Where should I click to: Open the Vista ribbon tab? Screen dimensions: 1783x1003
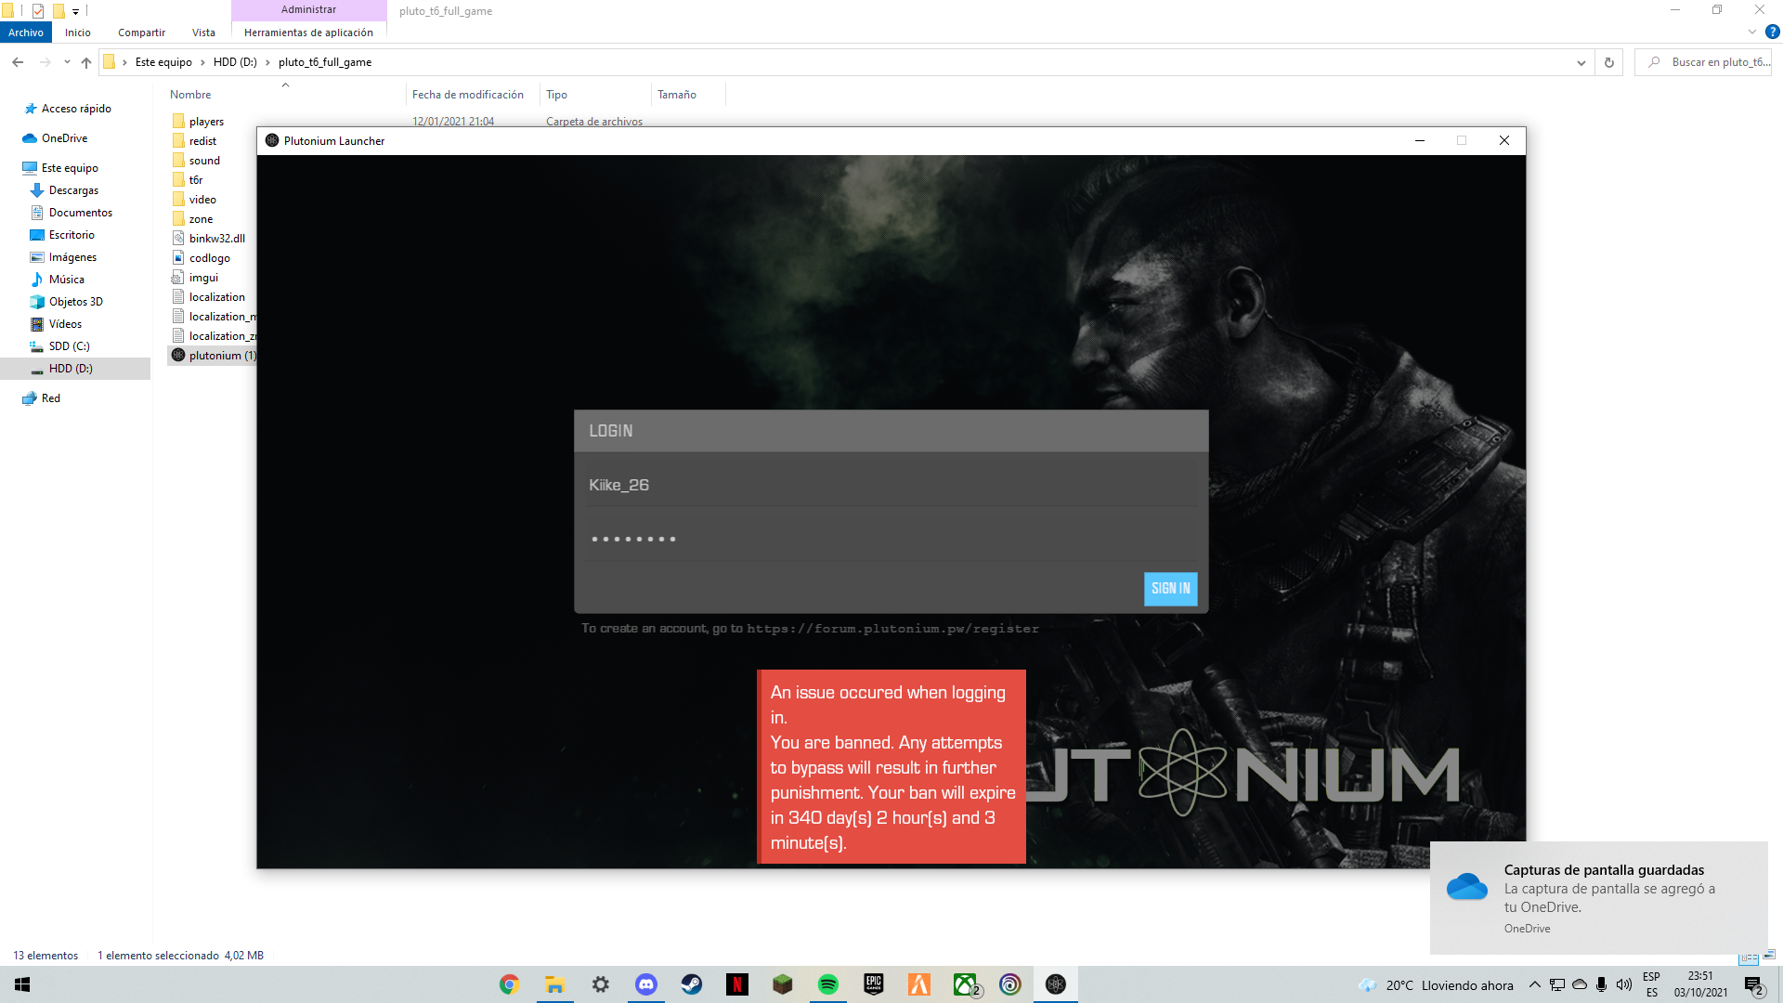coord(203,33)
